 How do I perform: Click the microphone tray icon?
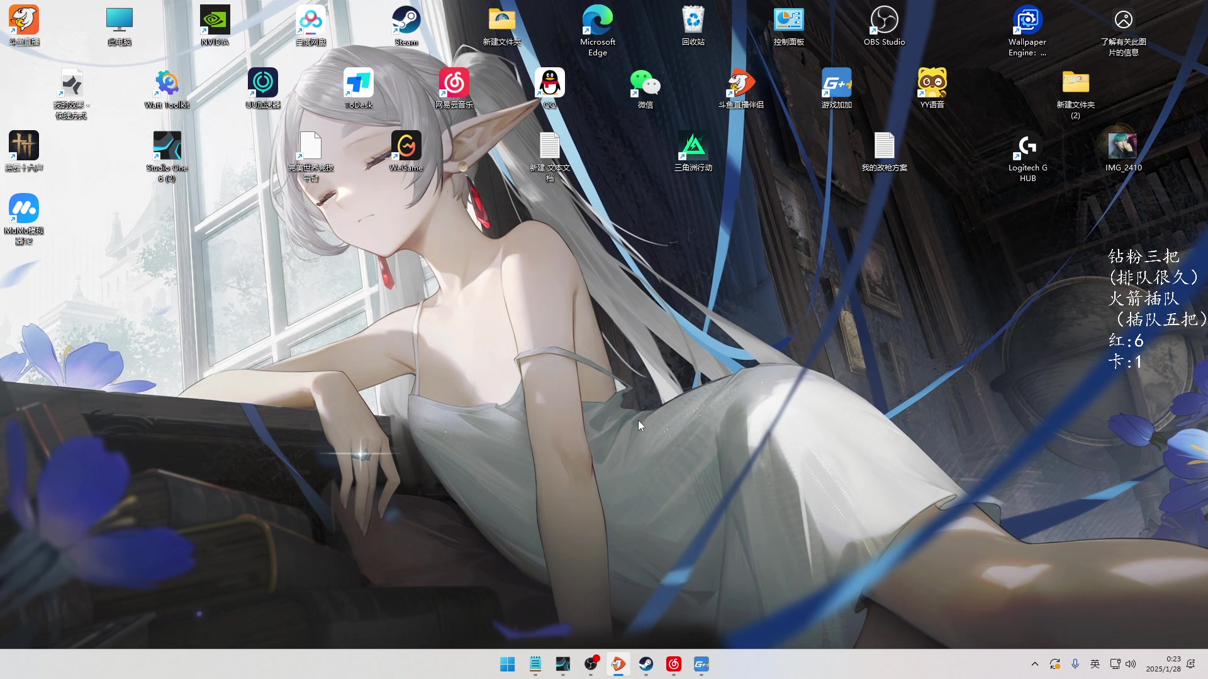pos(1075,664)
